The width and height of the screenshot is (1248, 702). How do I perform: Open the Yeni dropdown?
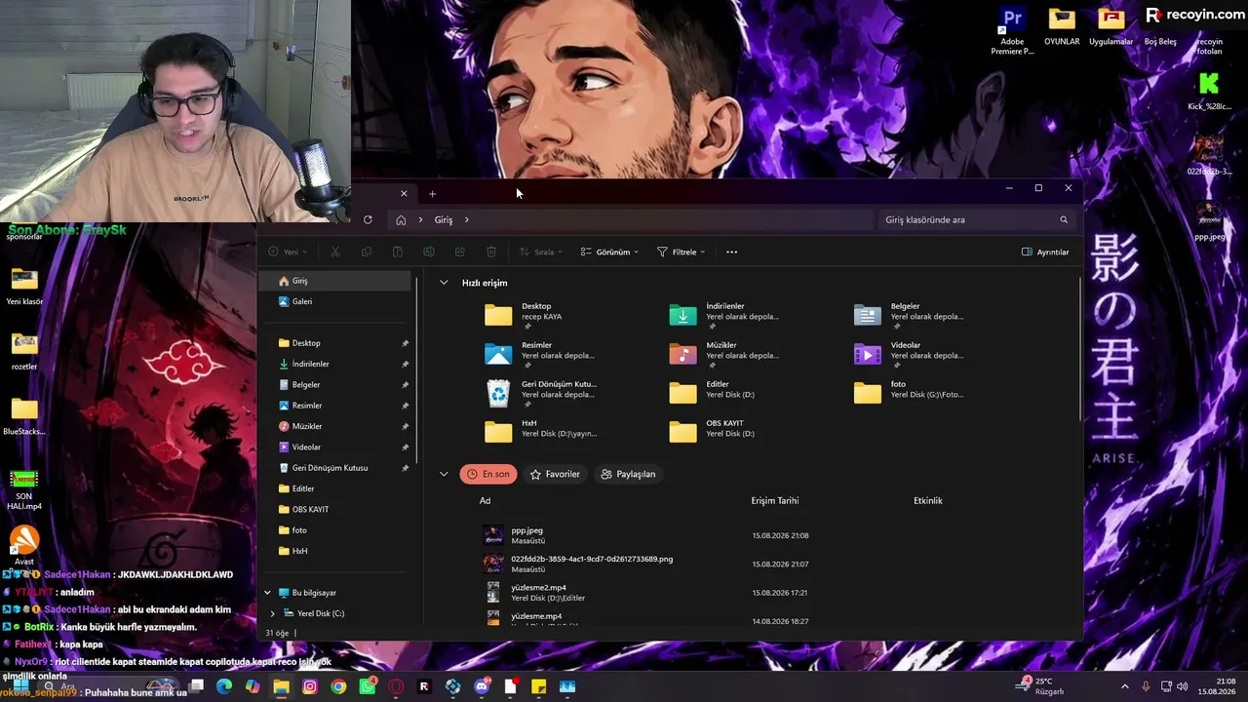[x=289, y=252]
